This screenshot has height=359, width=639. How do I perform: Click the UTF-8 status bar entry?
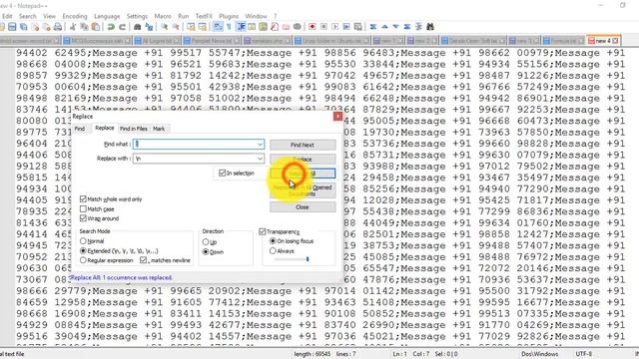click(583, 354)
